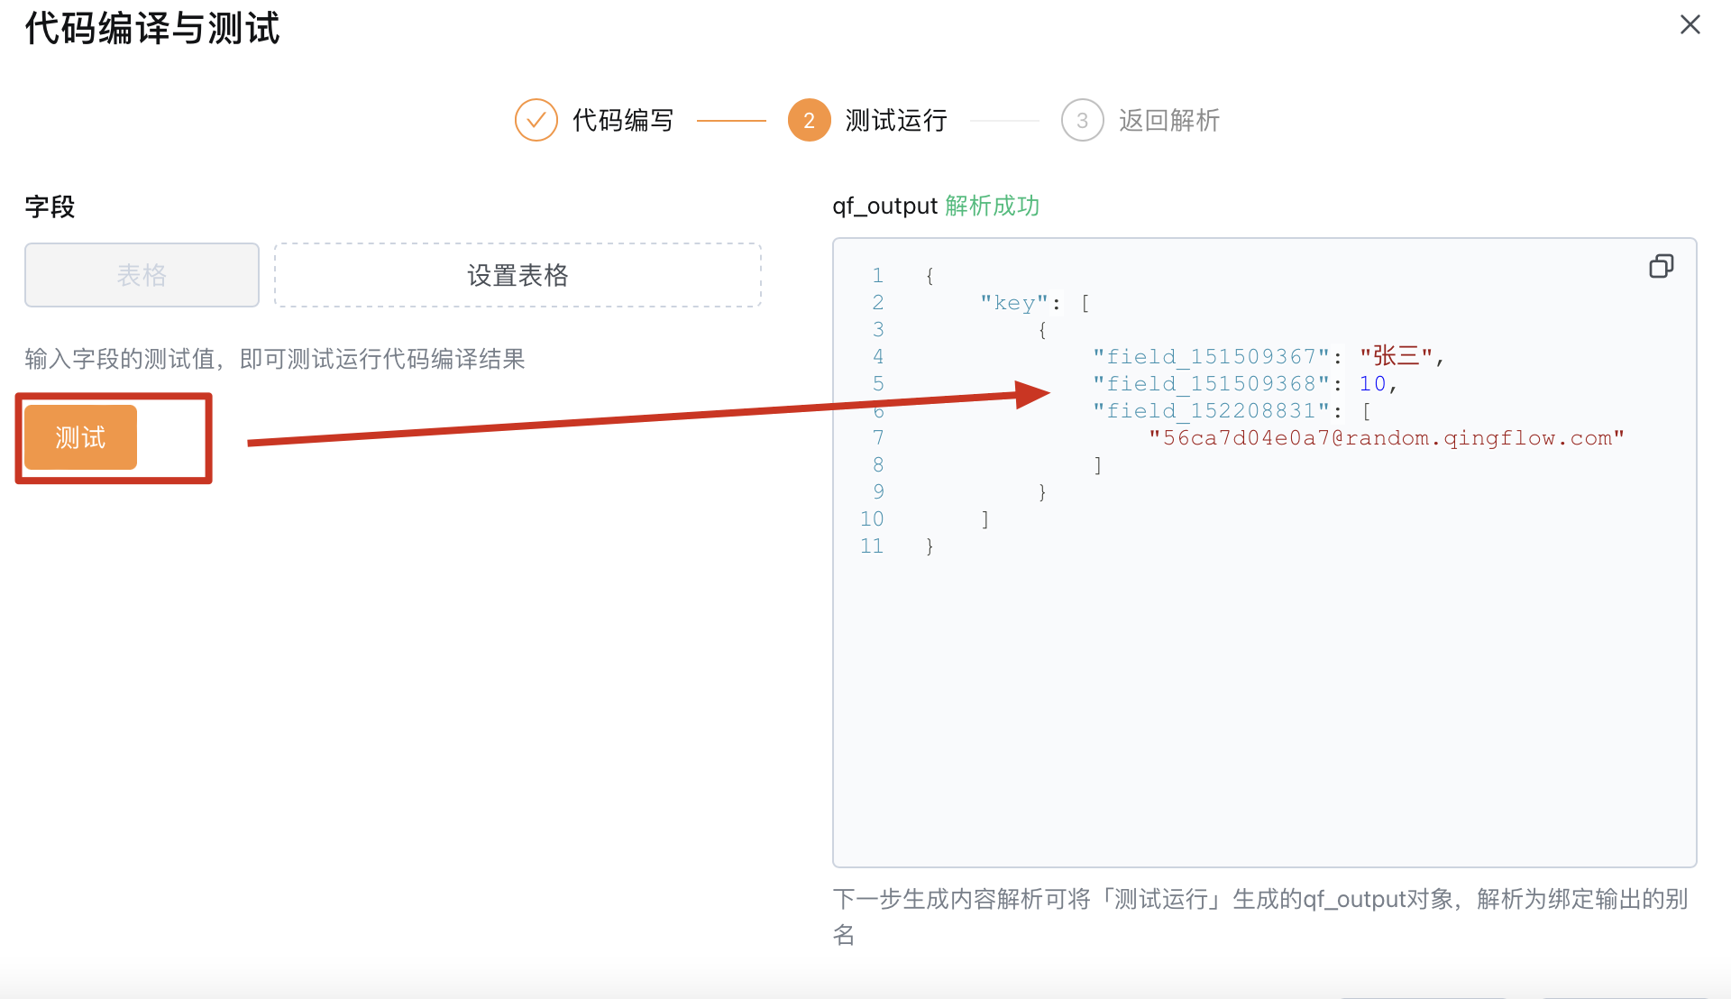The width and height of the screenshot is (1731, 999).
Task: Click the "field_152208831" key in output
Action: pyautogui.click(x=1211, y=411)
